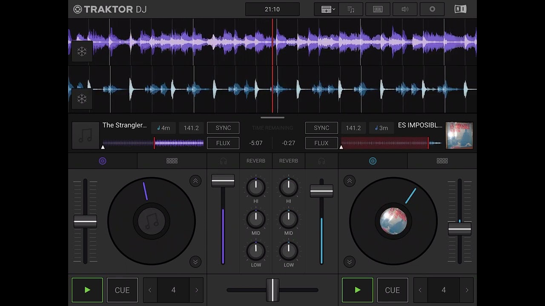The width and height of the screenshot is (545, 306).
Task: Click the HI knob of the purple channel
Action: (256, 187)
